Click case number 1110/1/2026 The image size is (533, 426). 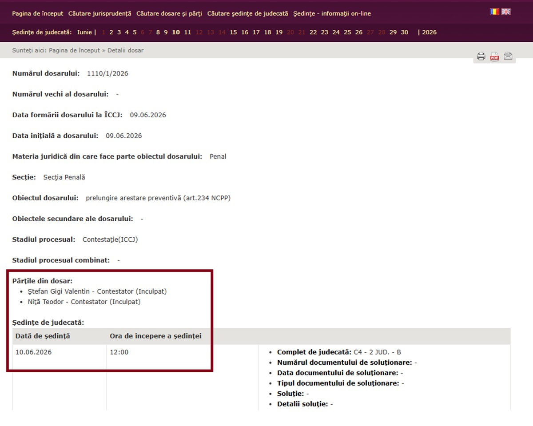pyautogui.click(x=107, y=74)
